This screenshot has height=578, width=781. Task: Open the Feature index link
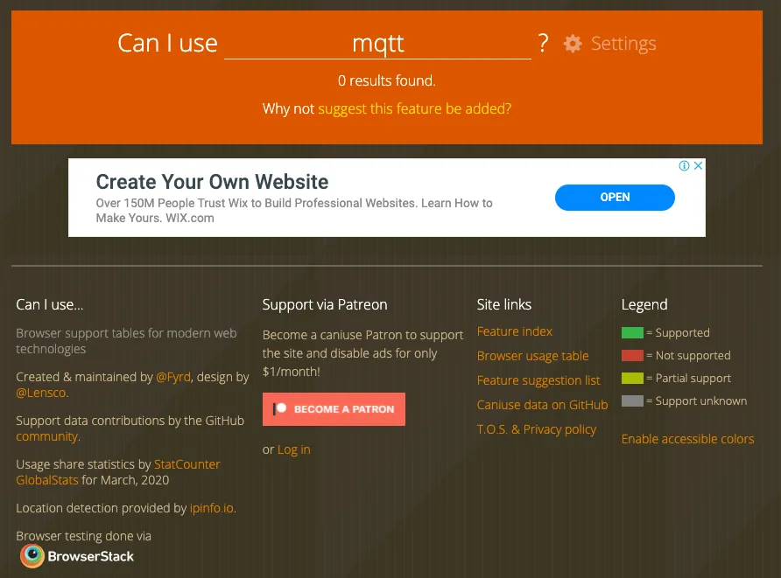(x=514, y=331)
